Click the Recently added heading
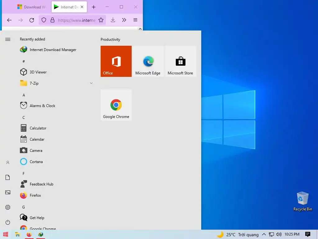The width and height of the screenshot is (318, 239). (32, 39)
